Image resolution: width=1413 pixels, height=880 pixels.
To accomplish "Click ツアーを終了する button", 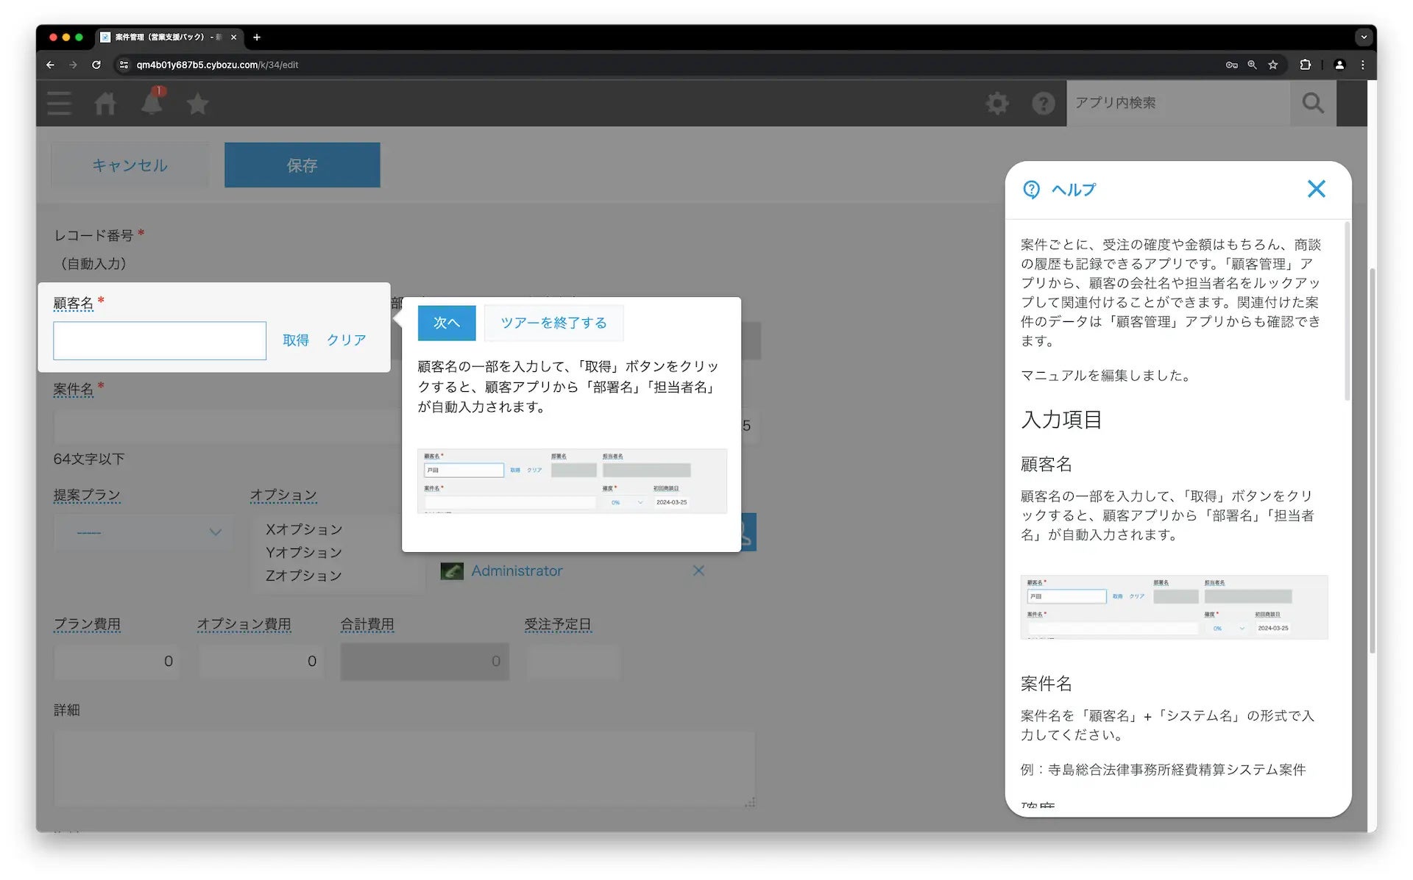I will tap(553, 323).
